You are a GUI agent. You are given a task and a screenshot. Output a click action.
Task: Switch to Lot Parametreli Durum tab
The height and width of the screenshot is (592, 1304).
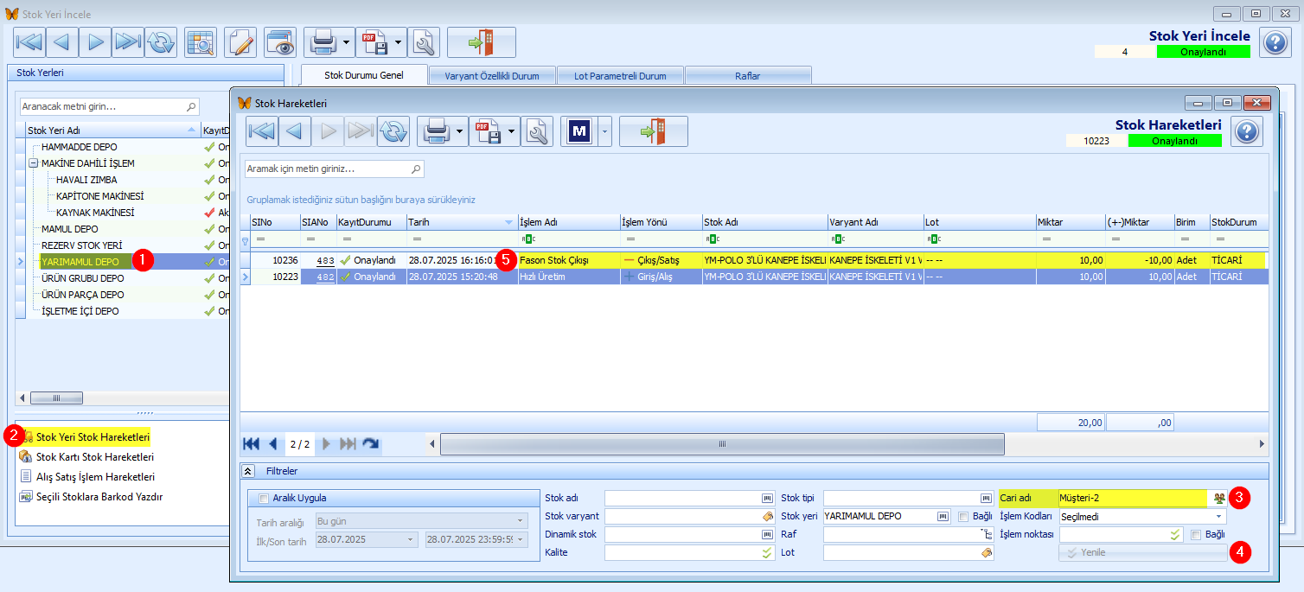620,76
